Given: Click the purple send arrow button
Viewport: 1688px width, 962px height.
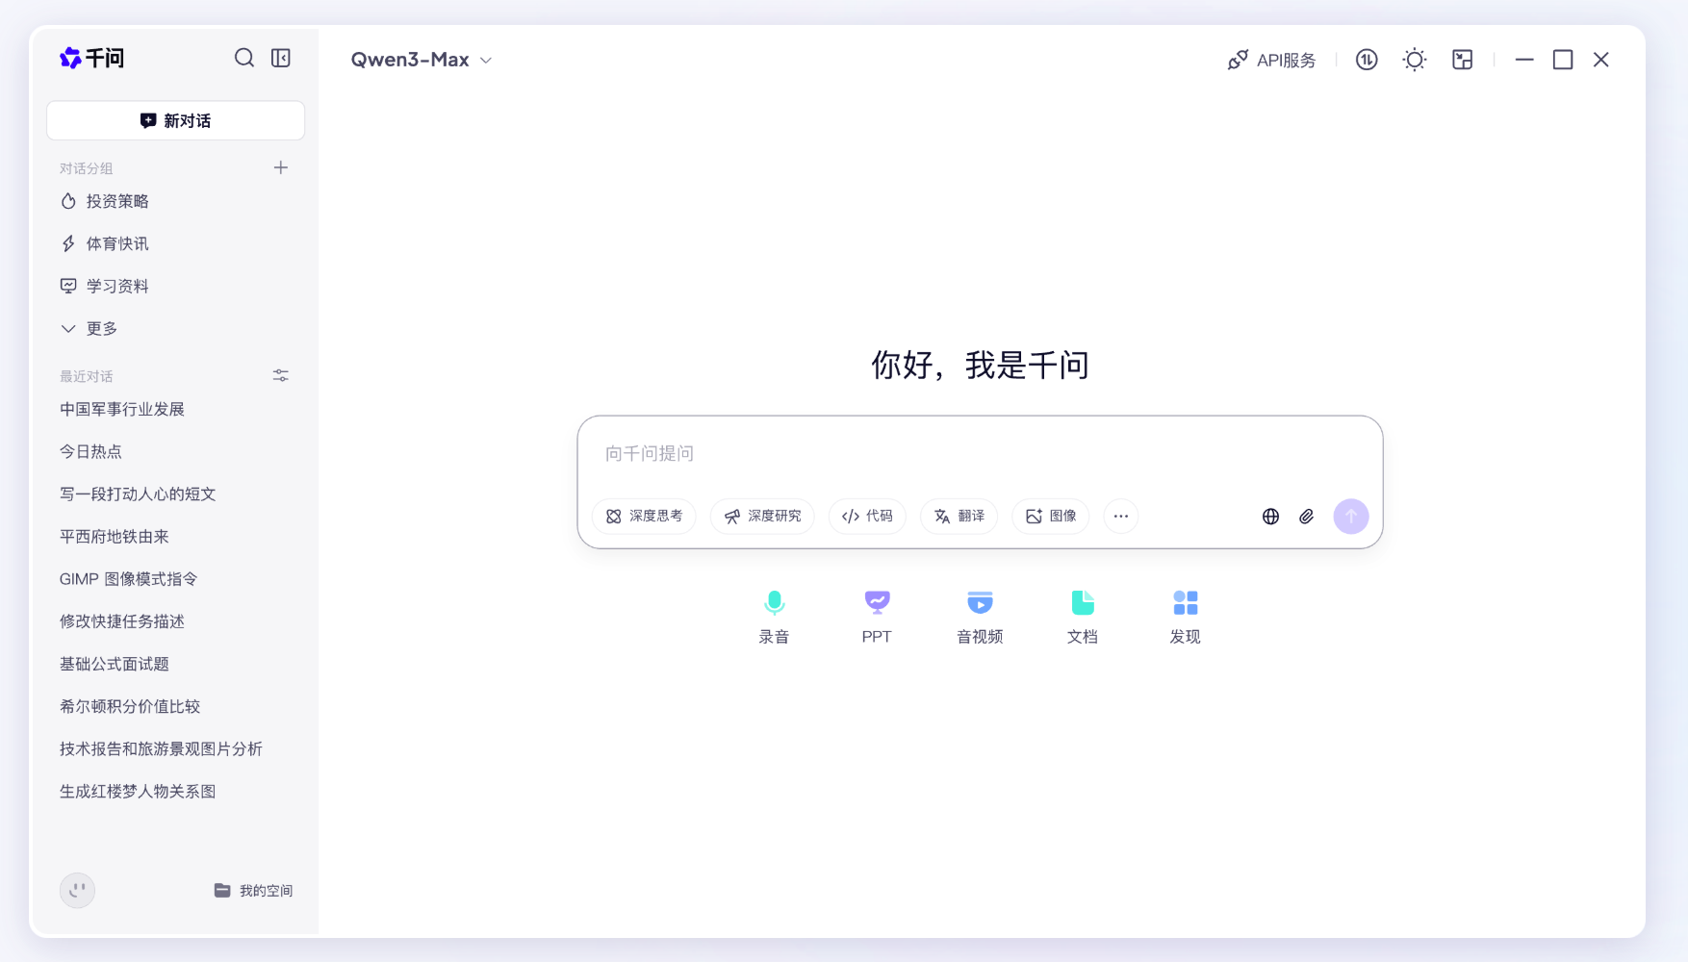Looking at the screenshot, I should 1351,517.
